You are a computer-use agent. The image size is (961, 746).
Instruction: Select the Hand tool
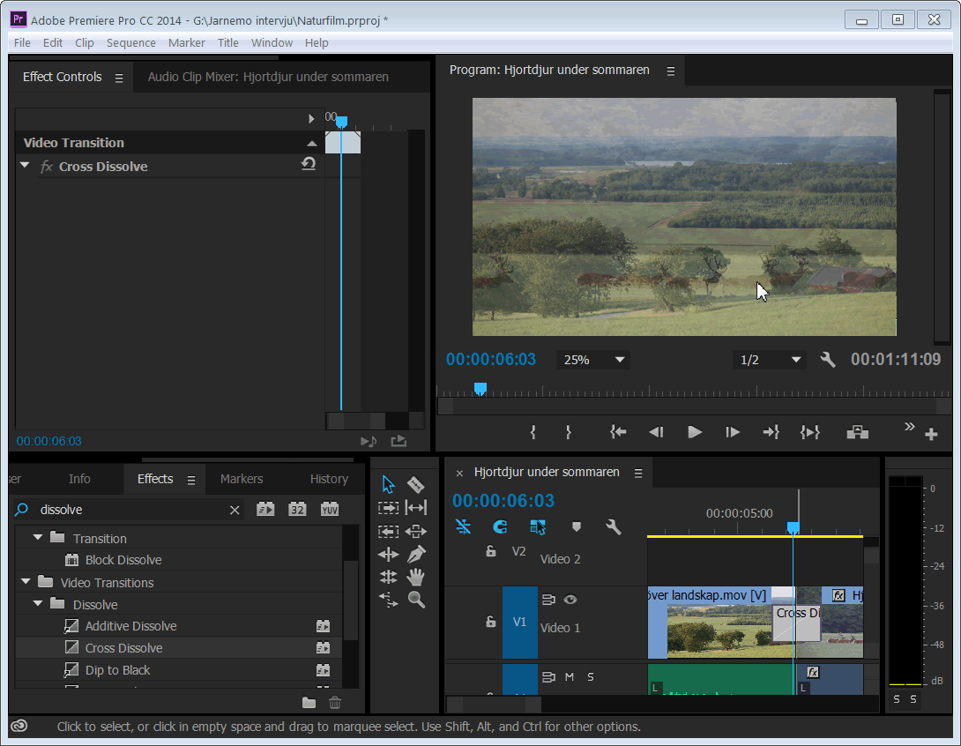pyautogui.click(x=416, y=577)
